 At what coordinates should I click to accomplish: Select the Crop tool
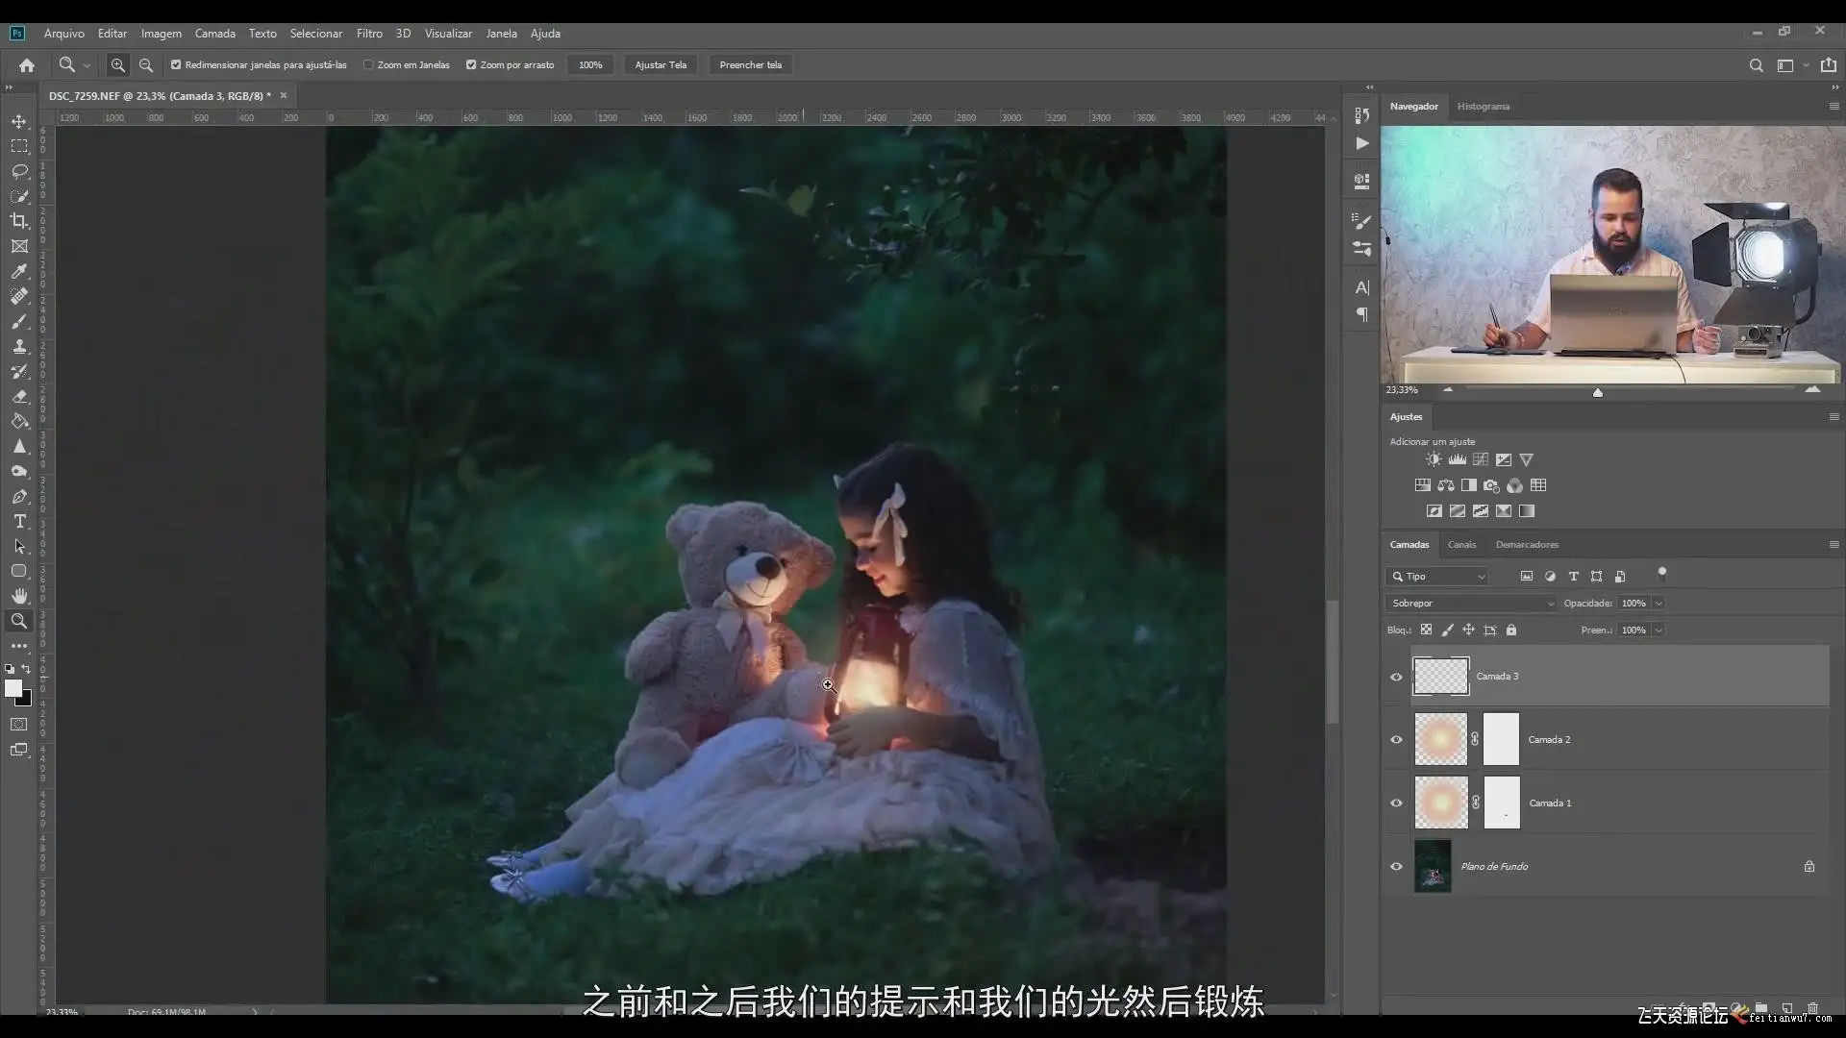19,221
